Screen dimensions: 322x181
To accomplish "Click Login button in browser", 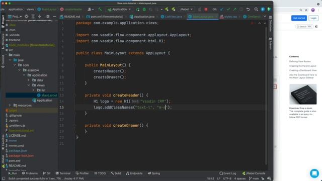I will [x=313, y=18].
